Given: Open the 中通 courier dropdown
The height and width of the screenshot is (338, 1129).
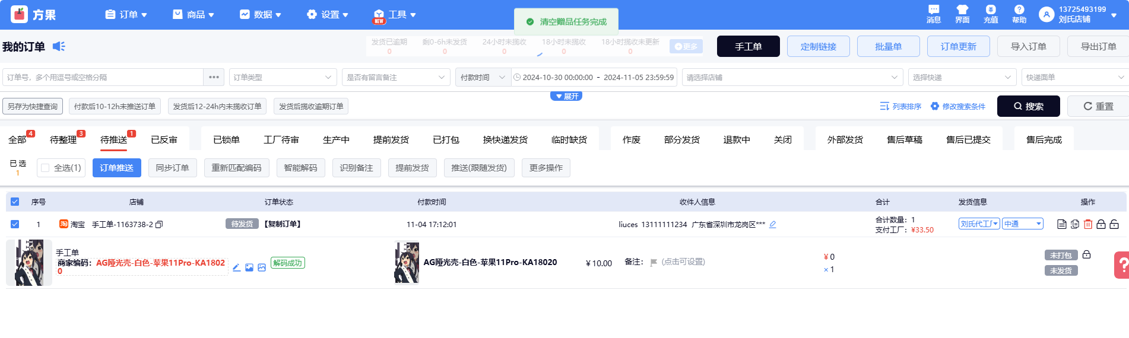Looking at the screenshot, I should 1023,224.
